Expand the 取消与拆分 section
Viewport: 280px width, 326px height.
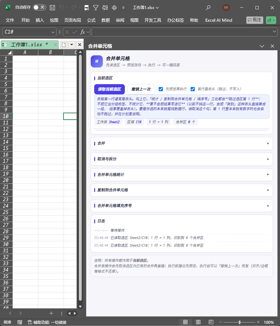point(182,159)
